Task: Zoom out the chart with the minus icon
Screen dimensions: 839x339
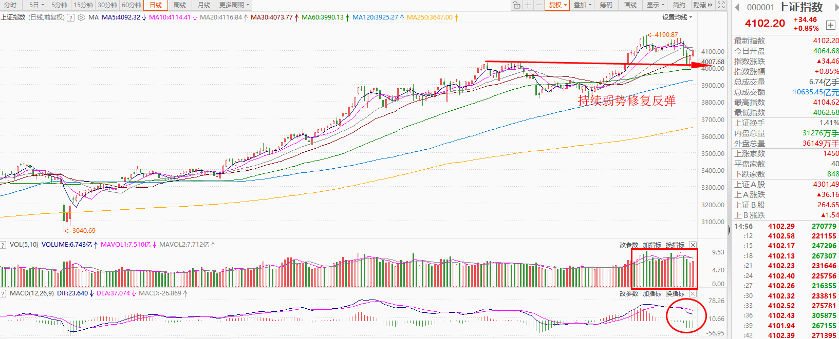Action: (x=539, y=5)
